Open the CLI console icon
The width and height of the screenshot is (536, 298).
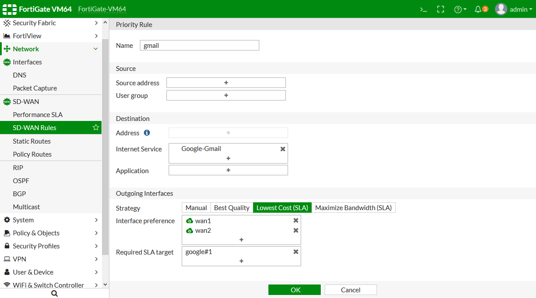[423, 9]
